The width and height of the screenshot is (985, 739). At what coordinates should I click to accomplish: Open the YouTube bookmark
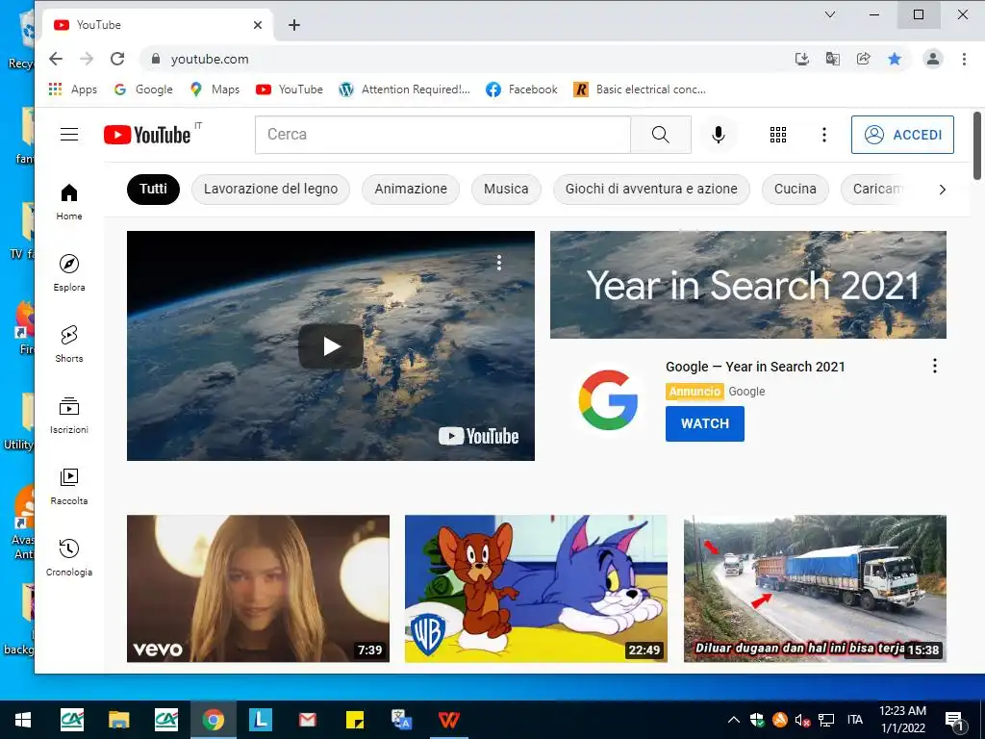click(290, 89)
